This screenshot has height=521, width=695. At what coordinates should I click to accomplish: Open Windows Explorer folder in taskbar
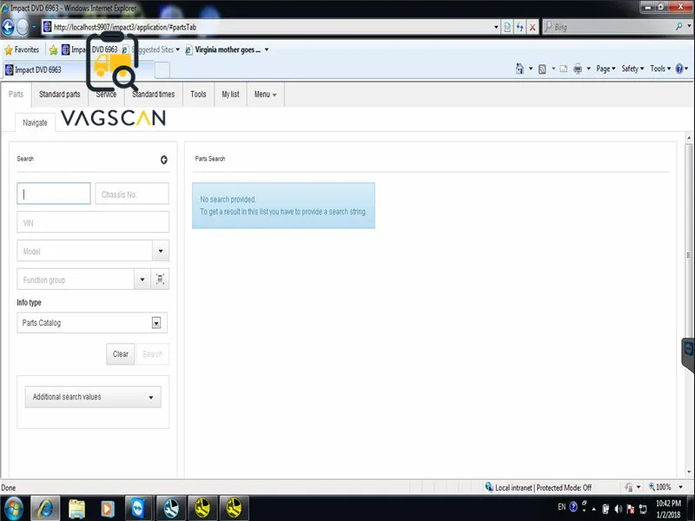click(76, 508)
